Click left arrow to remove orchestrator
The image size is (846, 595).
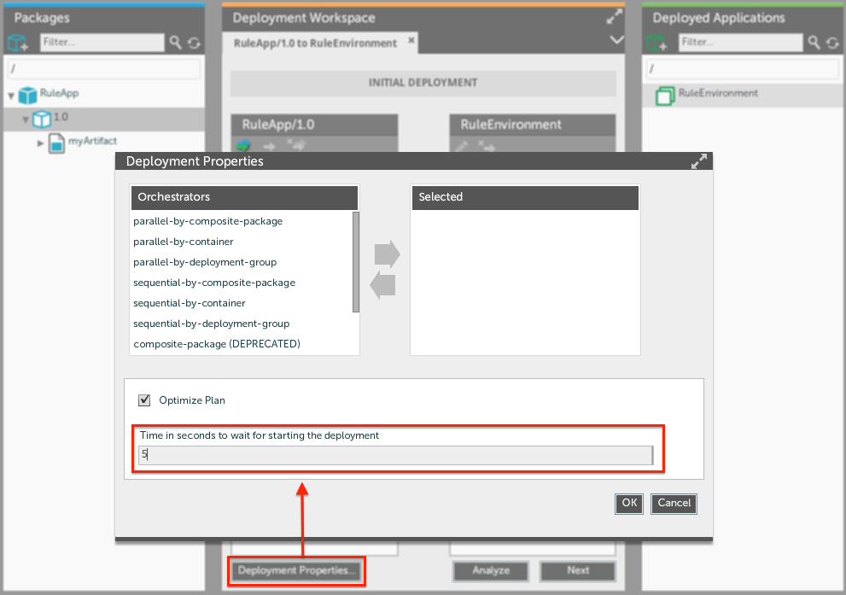point(384,286)
